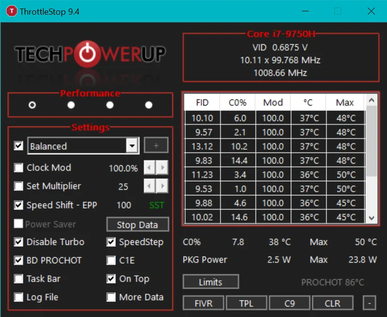This screenshot has height=317, width=387.
Task: Click the Max 23.8 W power value
Action: coord(363,260)
